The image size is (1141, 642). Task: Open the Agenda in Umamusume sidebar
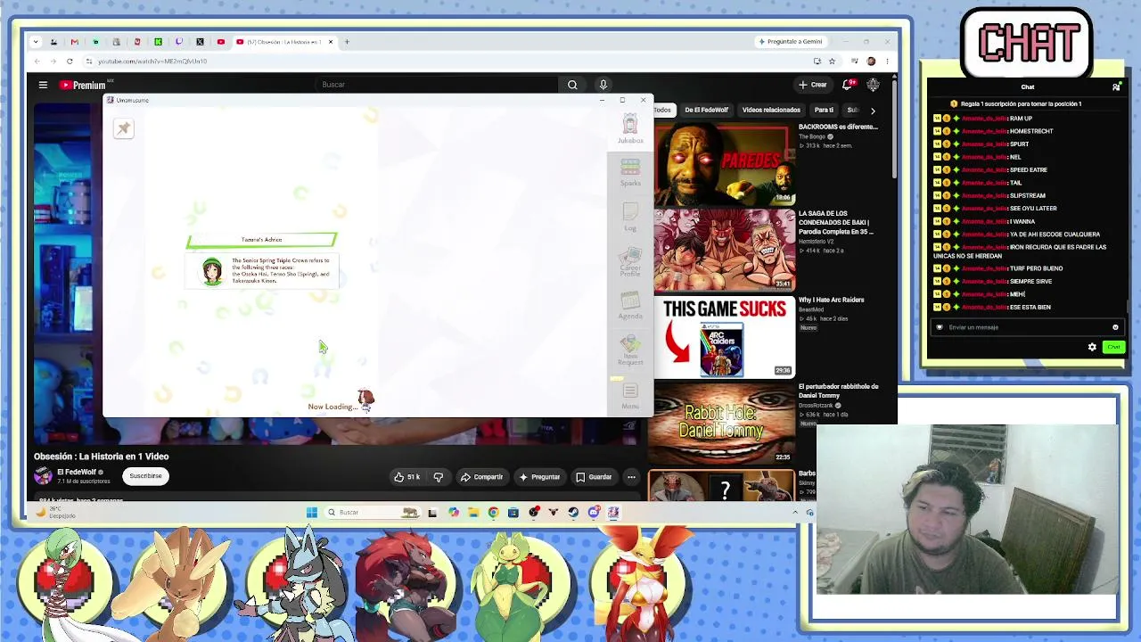[x=630, y=306]
